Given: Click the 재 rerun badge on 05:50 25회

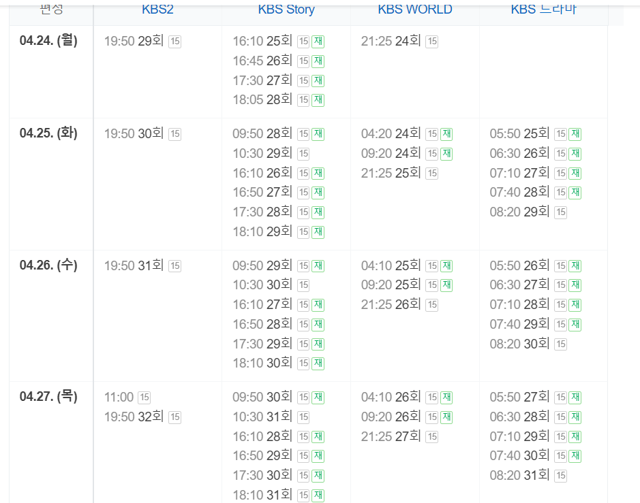Looking at the screenshot, I should coord(575,134).
